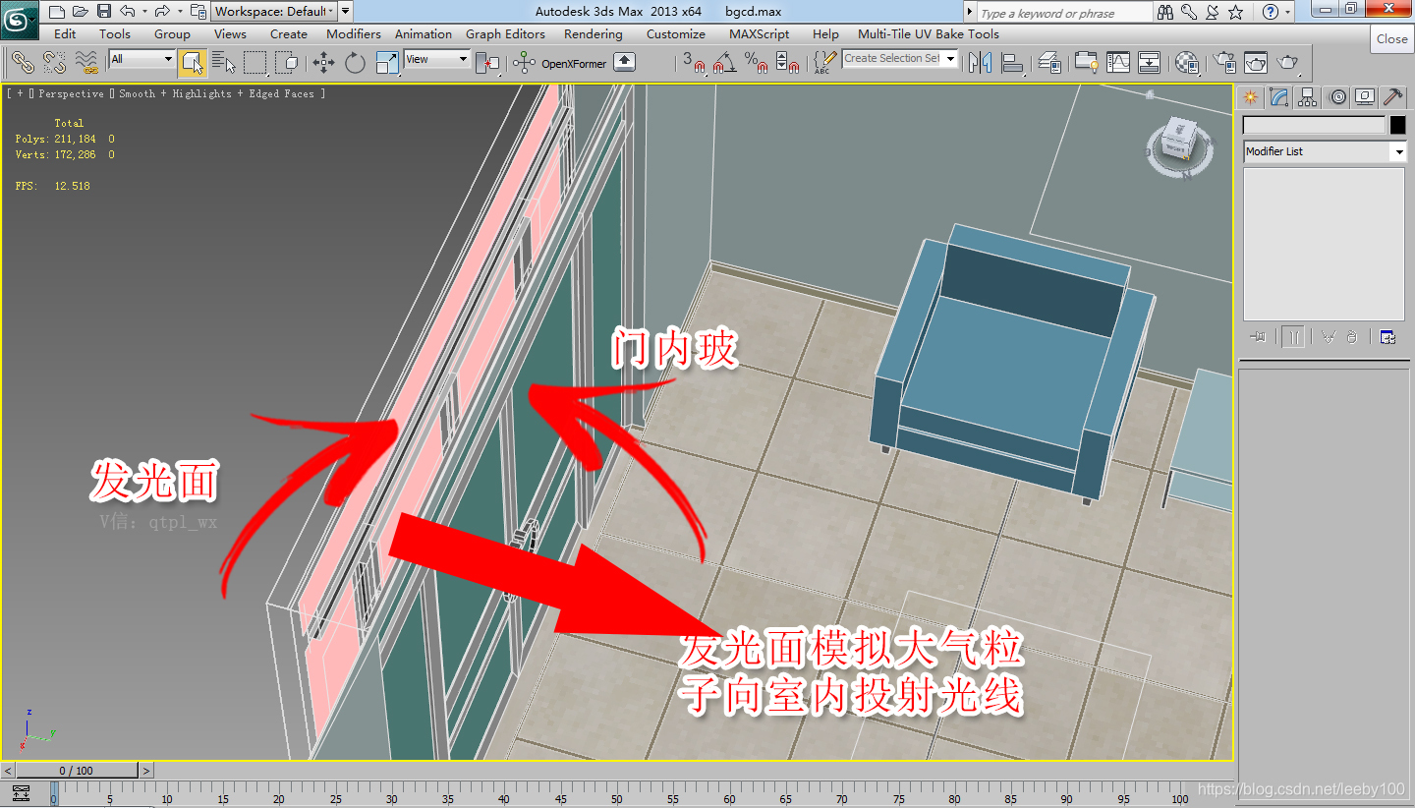Save the file with the floppy disk icon
The image size is (1415, 808).
104,12
